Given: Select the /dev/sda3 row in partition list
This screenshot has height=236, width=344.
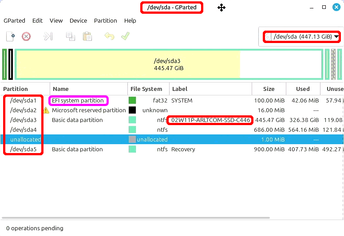Looking at the screenshot, I should coord(133,120).
